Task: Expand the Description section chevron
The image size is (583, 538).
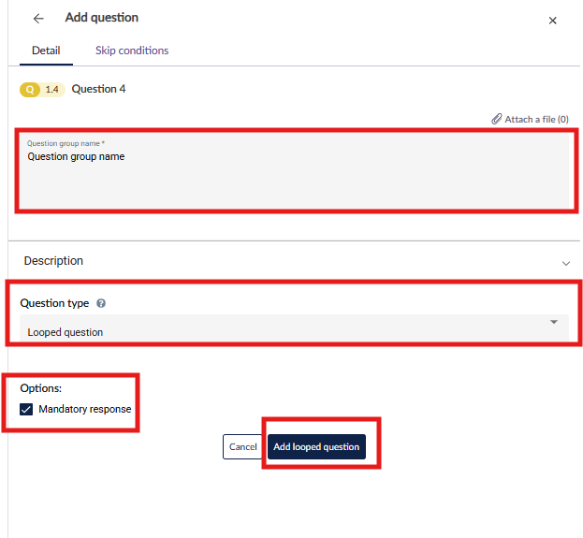Action: [565, 263]
